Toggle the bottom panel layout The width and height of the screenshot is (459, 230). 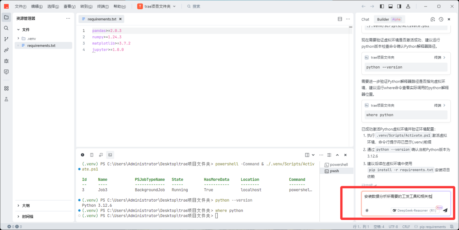click(391, 6)
